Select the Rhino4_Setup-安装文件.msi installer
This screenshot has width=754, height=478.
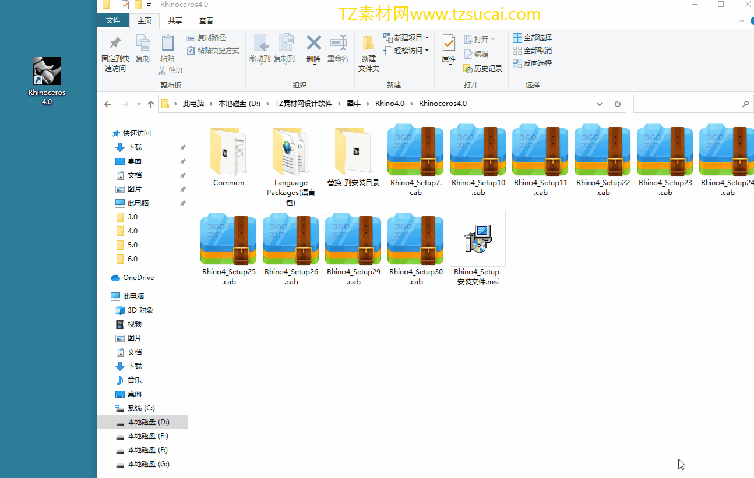point(478,249)
